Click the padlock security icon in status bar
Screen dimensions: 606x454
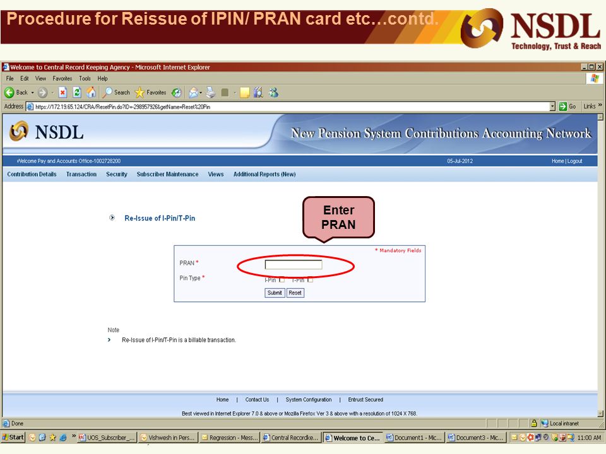tap(534, 424)
